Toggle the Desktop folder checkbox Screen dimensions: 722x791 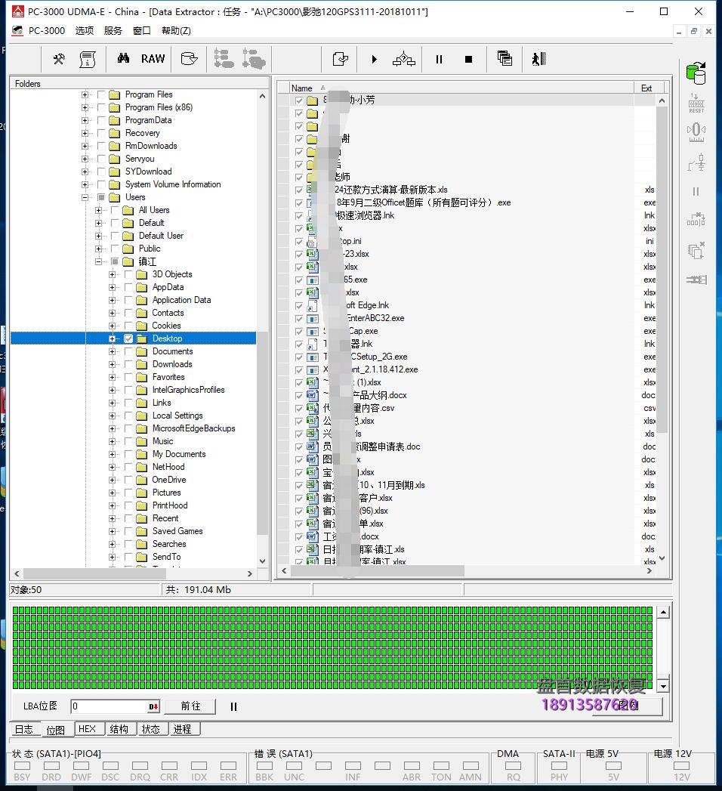(128, 338)
